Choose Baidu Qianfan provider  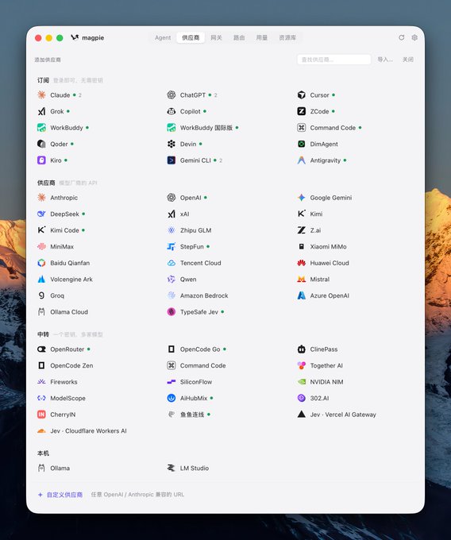[x=64, y=263]
